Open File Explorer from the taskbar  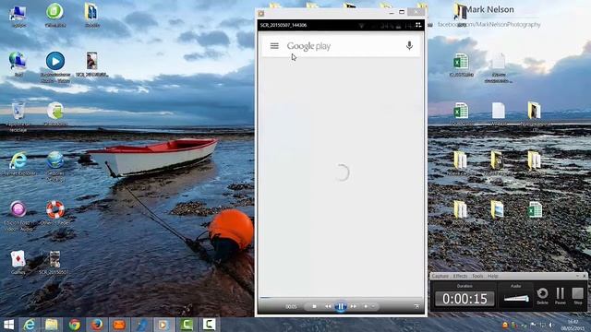[x=52, y=325]
